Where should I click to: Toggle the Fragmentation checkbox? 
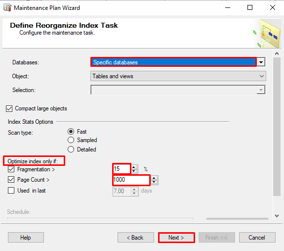point(11,169)
